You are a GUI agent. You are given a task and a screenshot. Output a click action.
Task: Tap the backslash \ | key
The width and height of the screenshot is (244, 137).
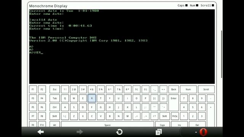pos(65,116)
